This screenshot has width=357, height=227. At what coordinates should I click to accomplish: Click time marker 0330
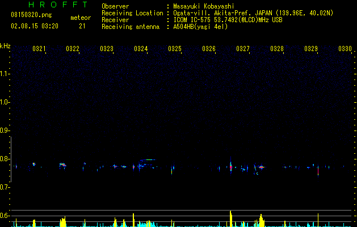pyautogui.click(x=345, y=49)
